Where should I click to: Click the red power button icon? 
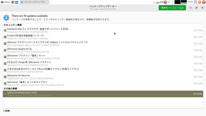click(204, 2)
